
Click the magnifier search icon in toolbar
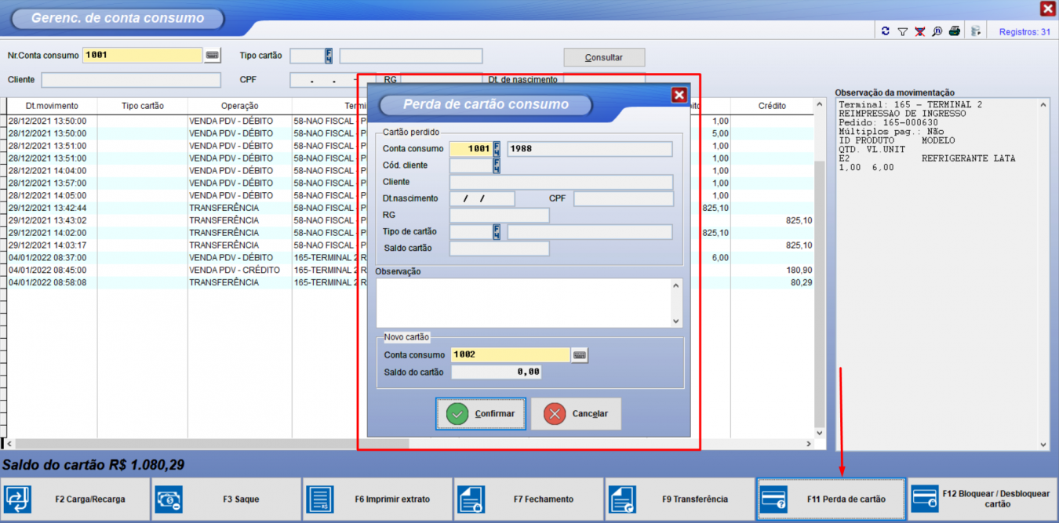[x=937, y=31]
